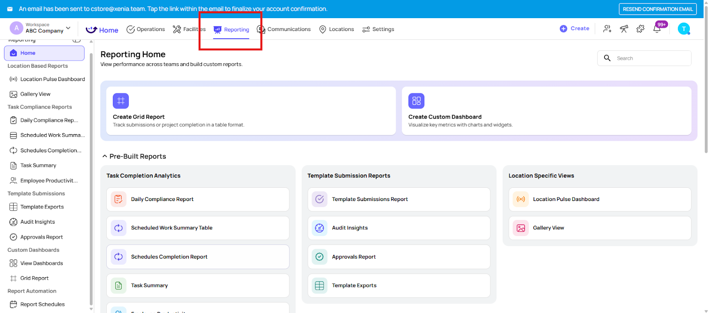This screenshot has width=708, height=313.
Task: Open the Create menu button
Action: click(x=574, y=28)
